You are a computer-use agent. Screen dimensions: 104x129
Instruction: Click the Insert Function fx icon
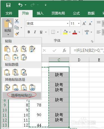64,50
